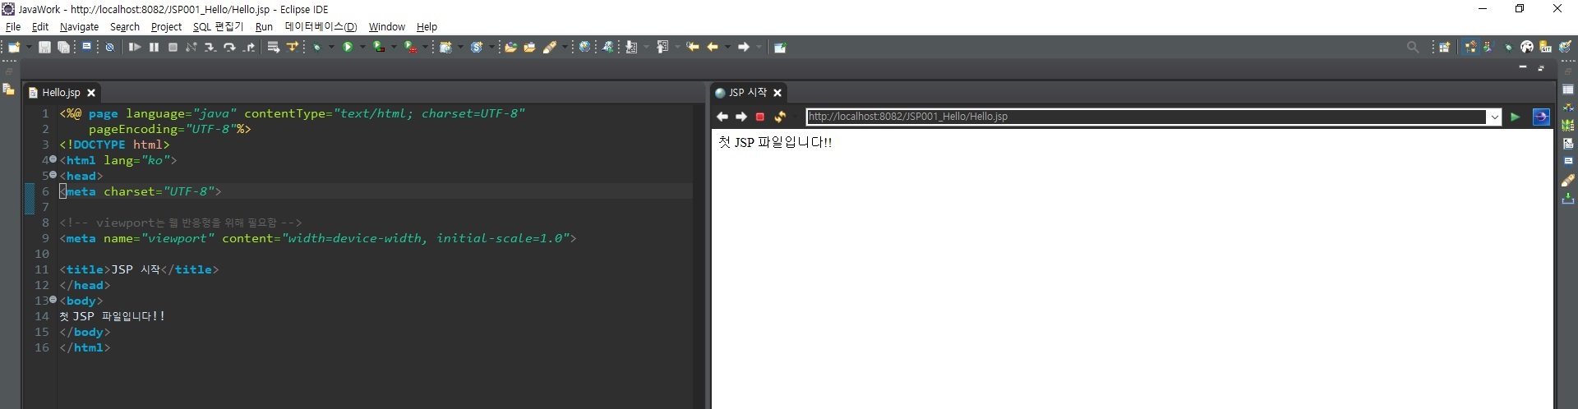The width and height of the screenshot is (1578, 409).
Task: Expand the Back history dropdown arrow
Action: 728,48
